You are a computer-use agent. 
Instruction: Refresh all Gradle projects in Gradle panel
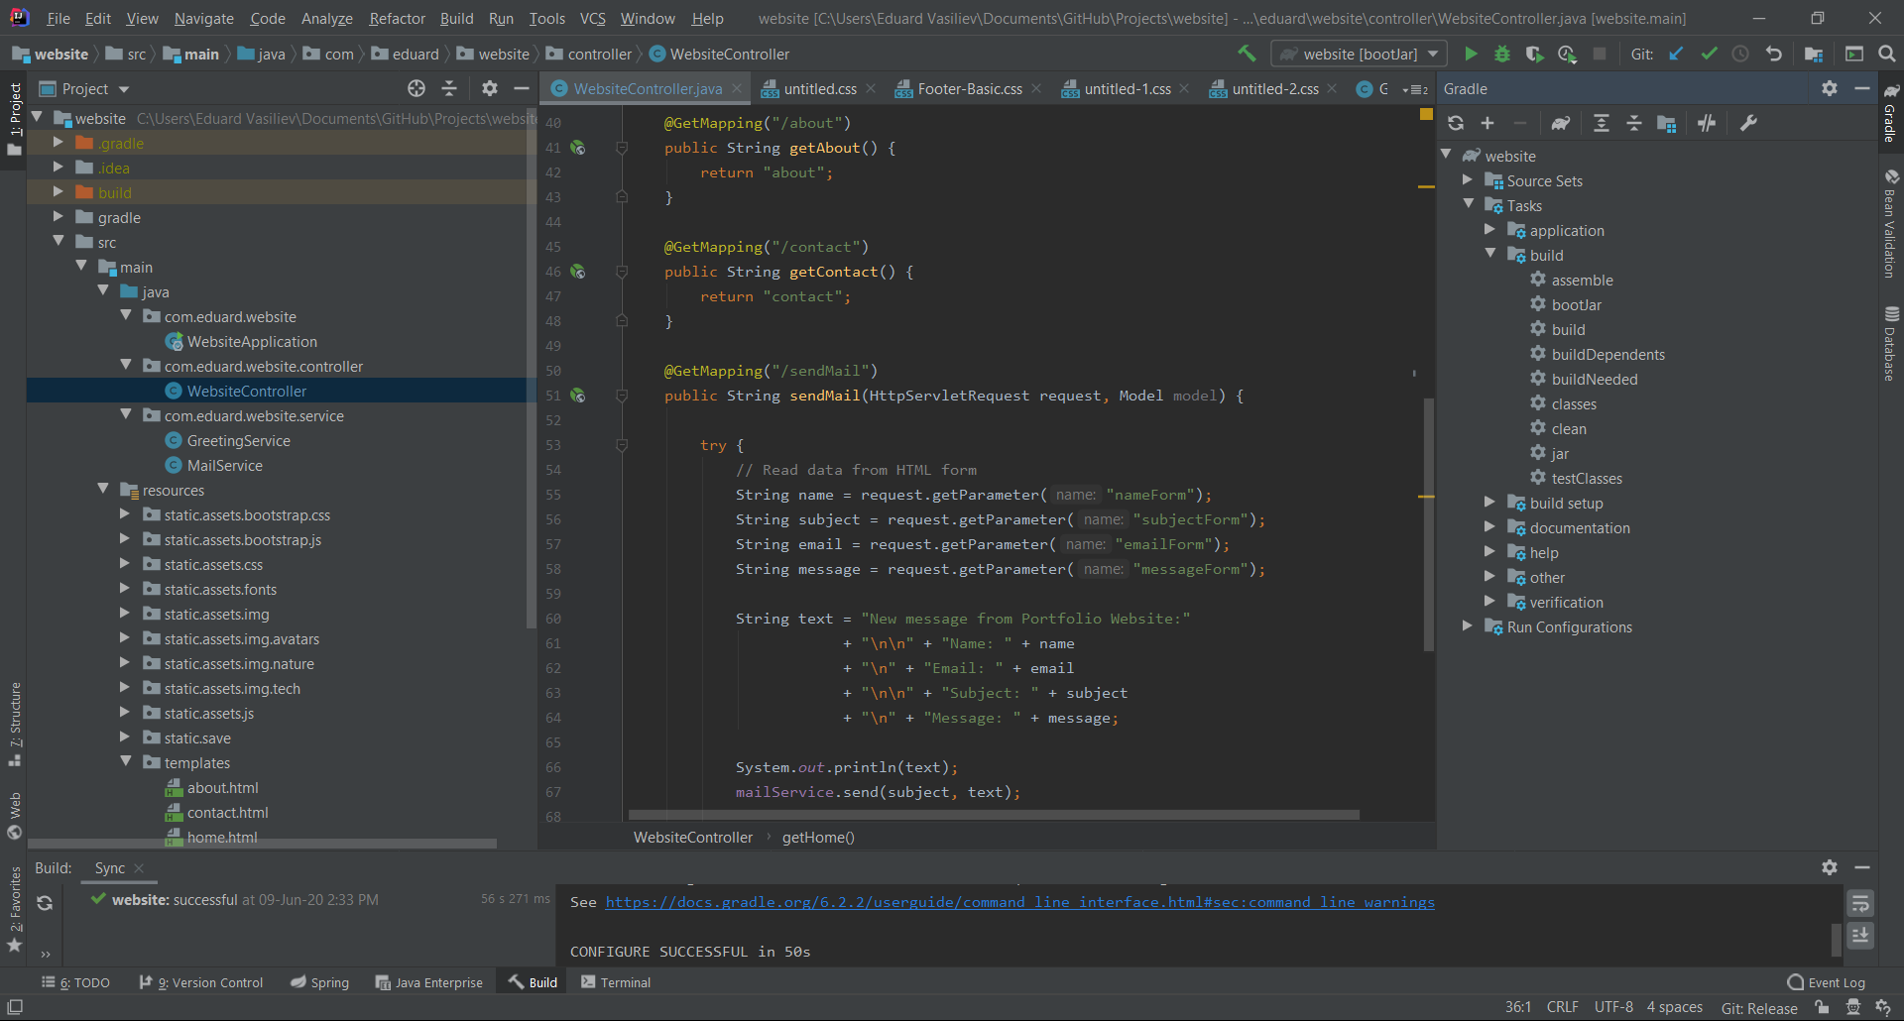click(1456, 123)
